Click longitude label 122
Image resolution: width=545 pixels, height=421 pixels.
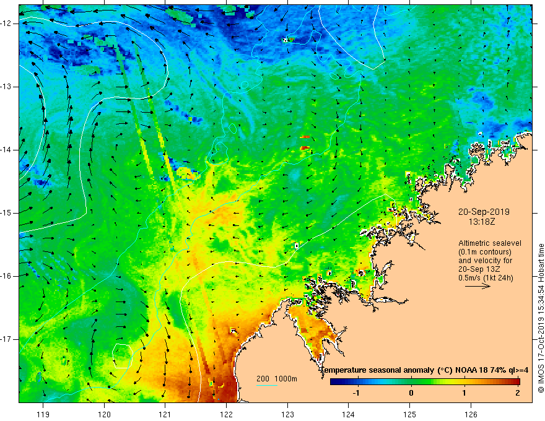(226, 414)
